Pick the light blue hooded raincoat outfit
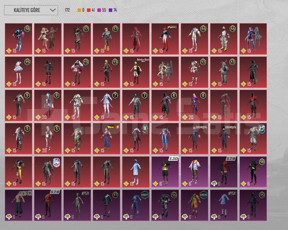The image size is (288, 230). click(135, 172)
